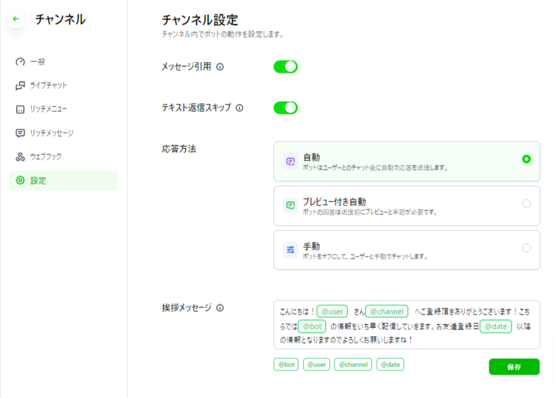Click the green back arrow icon

(16, 19)
